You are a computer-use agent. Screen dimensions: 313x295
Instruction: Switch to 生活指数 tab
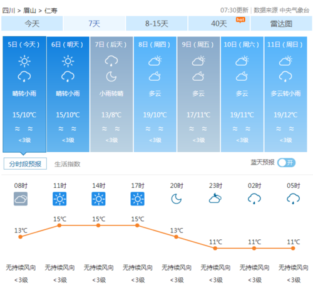pos(68,164)
